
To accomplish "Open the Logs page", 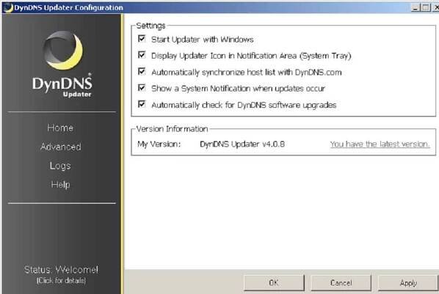I will (60, 166).
